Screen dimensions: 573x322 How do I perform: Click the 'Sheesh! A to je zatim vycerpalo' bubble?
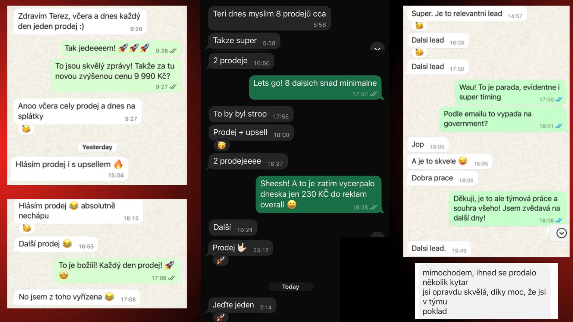click(318, 194)
